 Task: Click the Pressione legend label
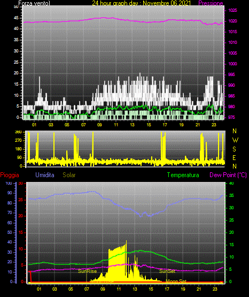click(211, 3)
